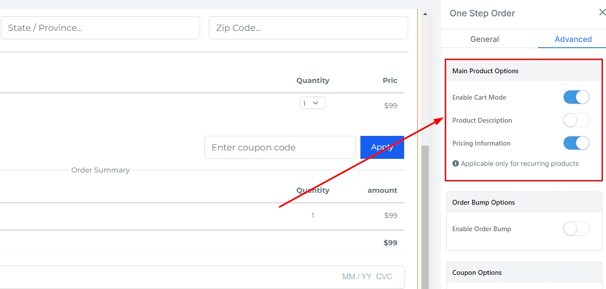
Task: Click the scrollbar up arrow
Action: click(425, 14)
